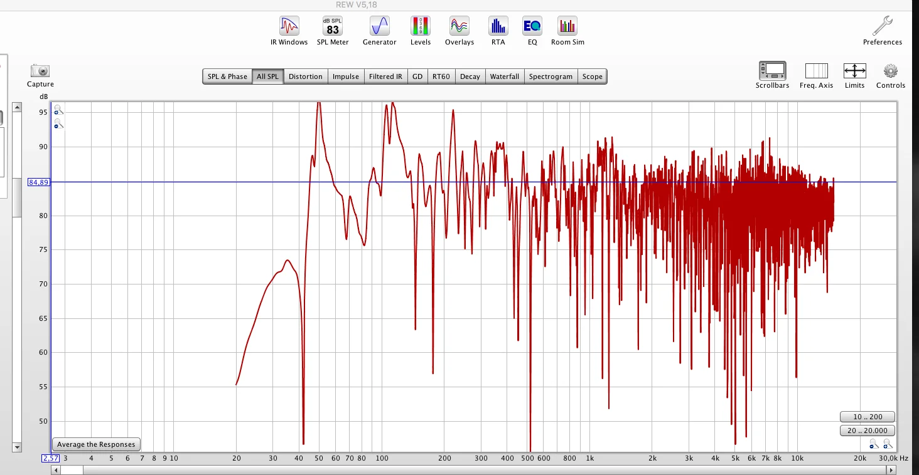Viewport: 919px width, 475px height.
Task: Click the 2,57 frequency cursor value
Action: point(51,458)
